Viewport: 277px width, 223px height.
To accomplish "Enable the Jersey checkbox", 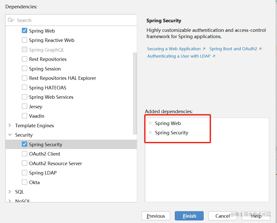I will pyautogui.click(x=25, y=106).
